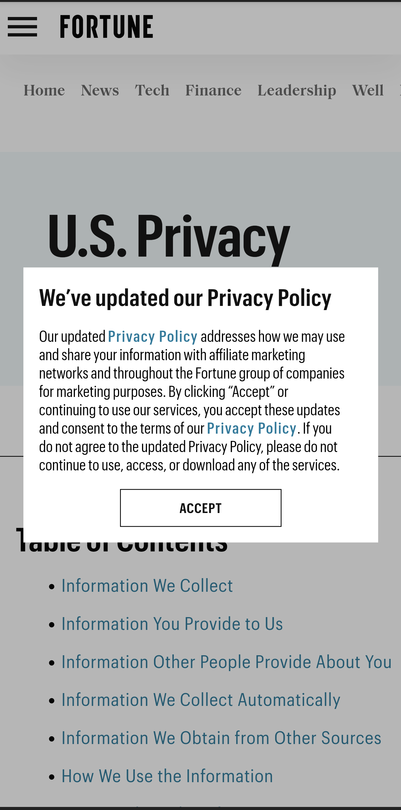Image resolution: width=401 pixels, height=810 pixels.
Task: Open the Leadership nav item
Action: (x=297, y=90)
